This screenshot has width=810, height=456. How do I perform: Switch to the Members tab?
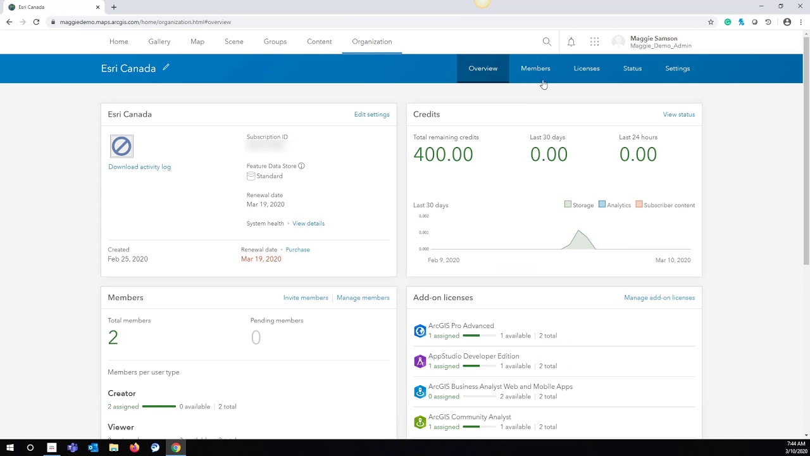[x=535, y=68]
